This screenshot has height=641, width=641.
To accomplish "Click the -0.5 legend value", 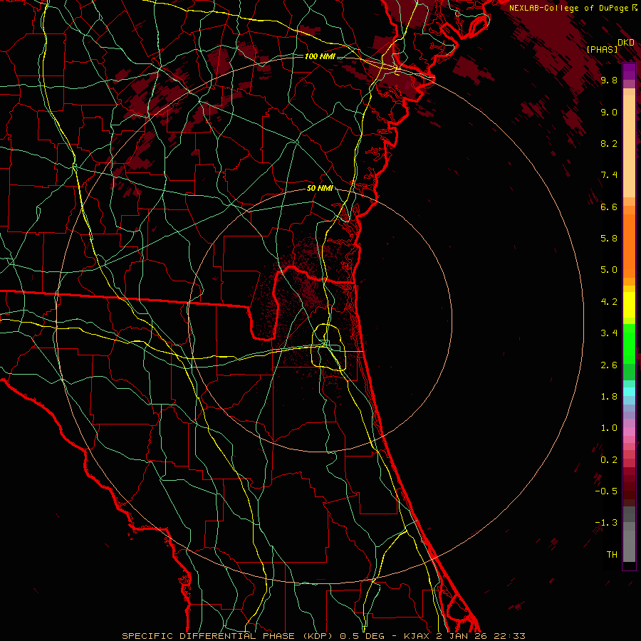I will [606, 491].
